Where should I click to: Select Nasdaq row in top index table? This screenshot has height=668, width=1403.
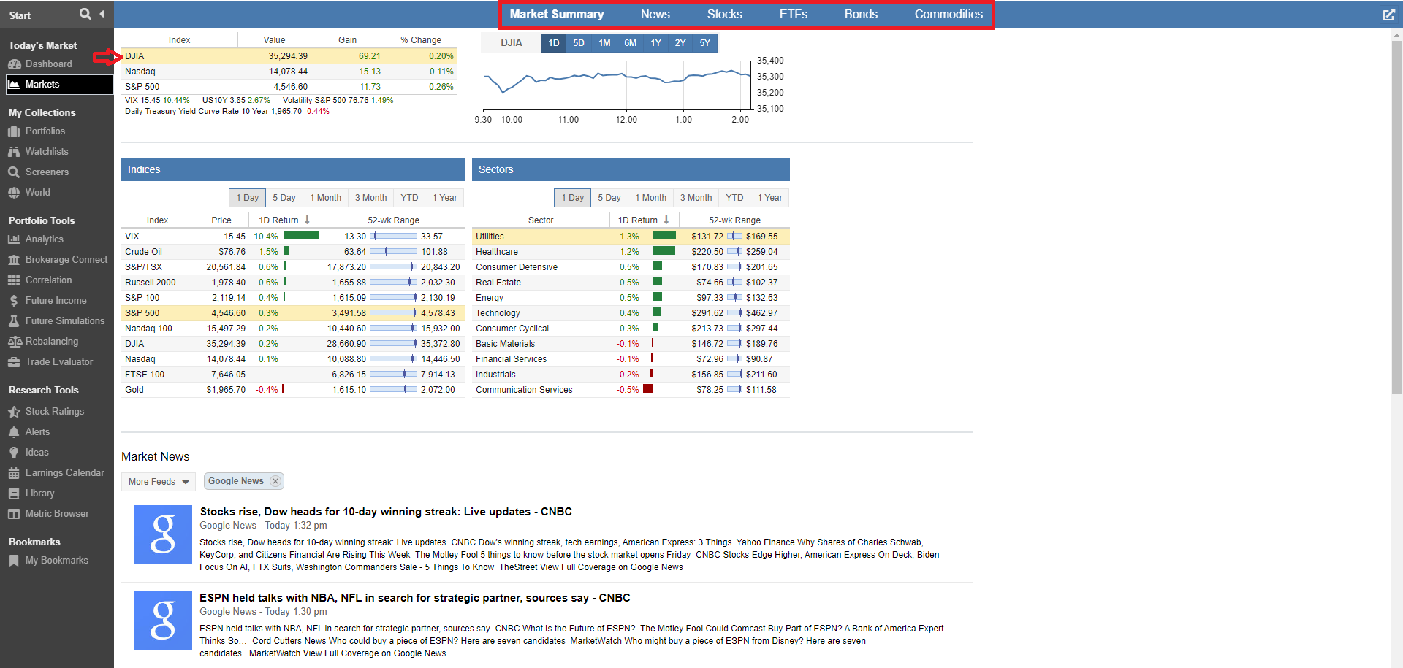[289, 72]
